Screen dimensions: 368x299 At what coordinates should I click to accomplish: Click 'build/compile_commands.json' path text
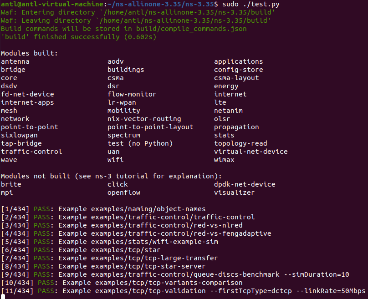(x=191, y=29)
